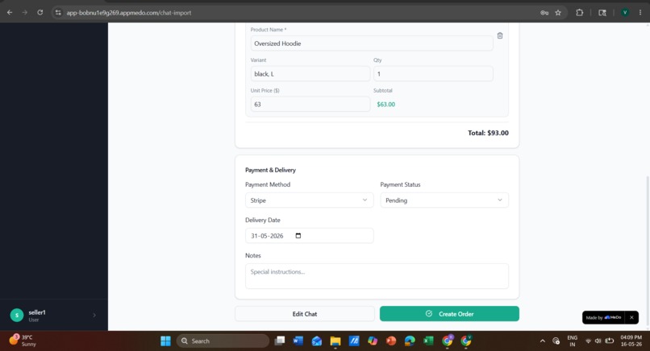This screenshot has width=650, height=351.
Task: Open Microsoft Edge from the taskbar
Action: (410, 341)
